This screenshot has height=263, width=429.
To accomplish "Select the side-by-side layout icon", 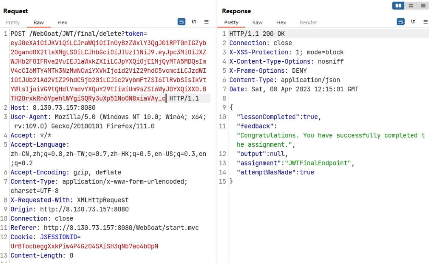I will [x=398, y=6].
